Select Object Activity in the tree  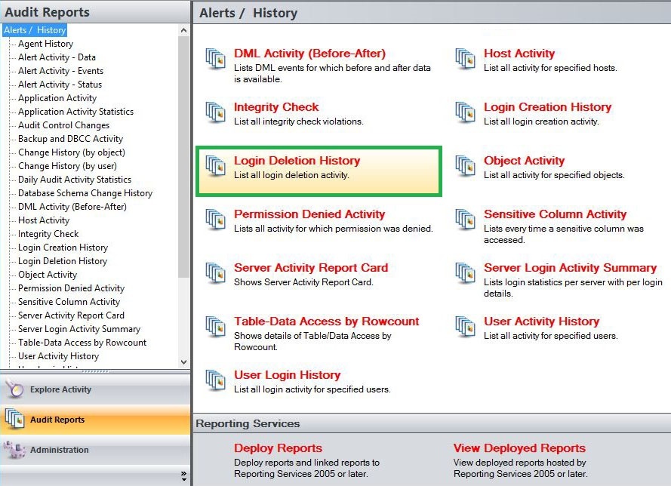(x=48, y=275)
